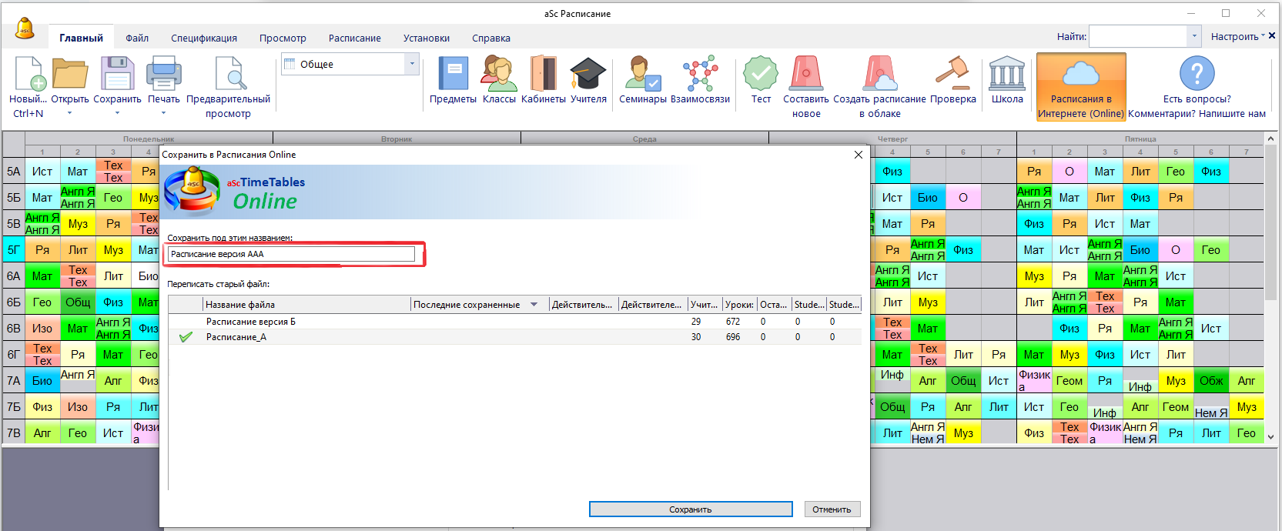Click the Взаимосвязи network icon
The width and height of the screenshot is (1282, 531).
(x=700, y=75)
